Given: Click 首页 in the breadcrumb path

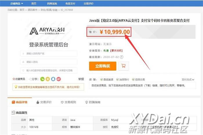Looking at the screenshot, I should pyautogui.click(x=22, y=10).
